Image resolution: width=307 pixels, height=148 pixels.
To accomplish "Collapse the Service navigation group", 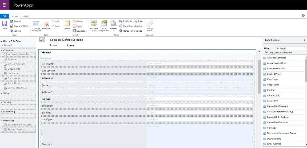I will coord(2,102).
